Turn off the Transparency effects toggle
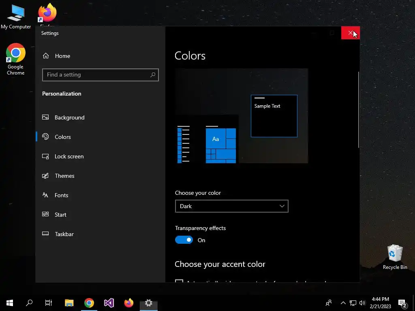 click(184, 240)
